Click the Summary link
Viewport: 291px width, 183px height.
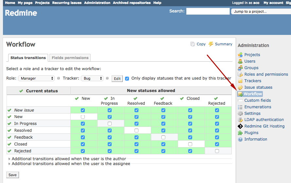click(224, 44)
